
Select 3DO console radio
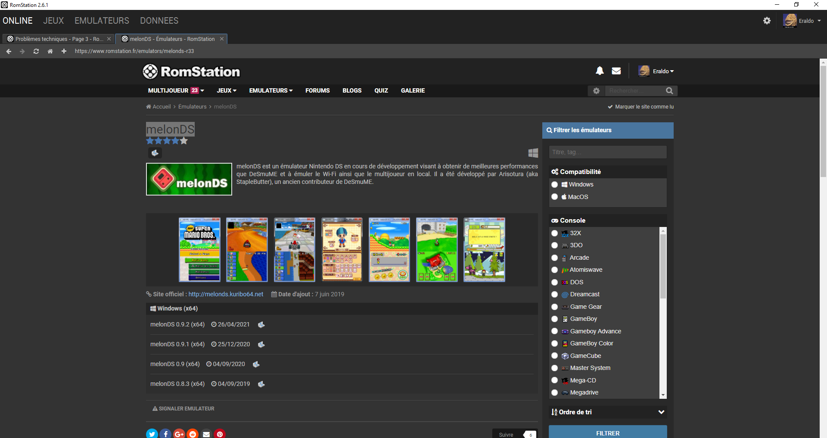click(x=555, y=245)
